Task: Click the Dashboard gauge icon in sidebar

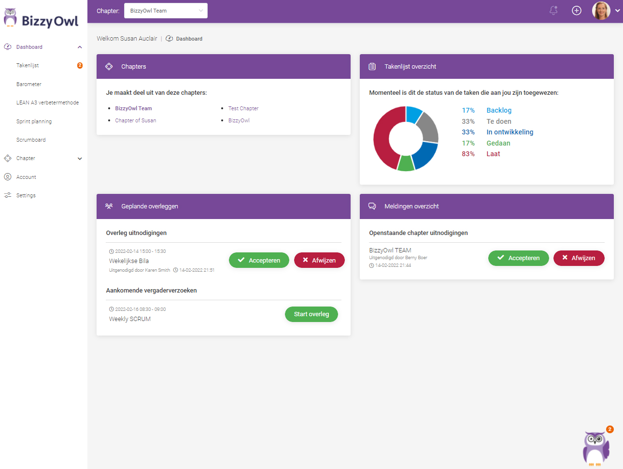Action: click(x=8, y=47)
